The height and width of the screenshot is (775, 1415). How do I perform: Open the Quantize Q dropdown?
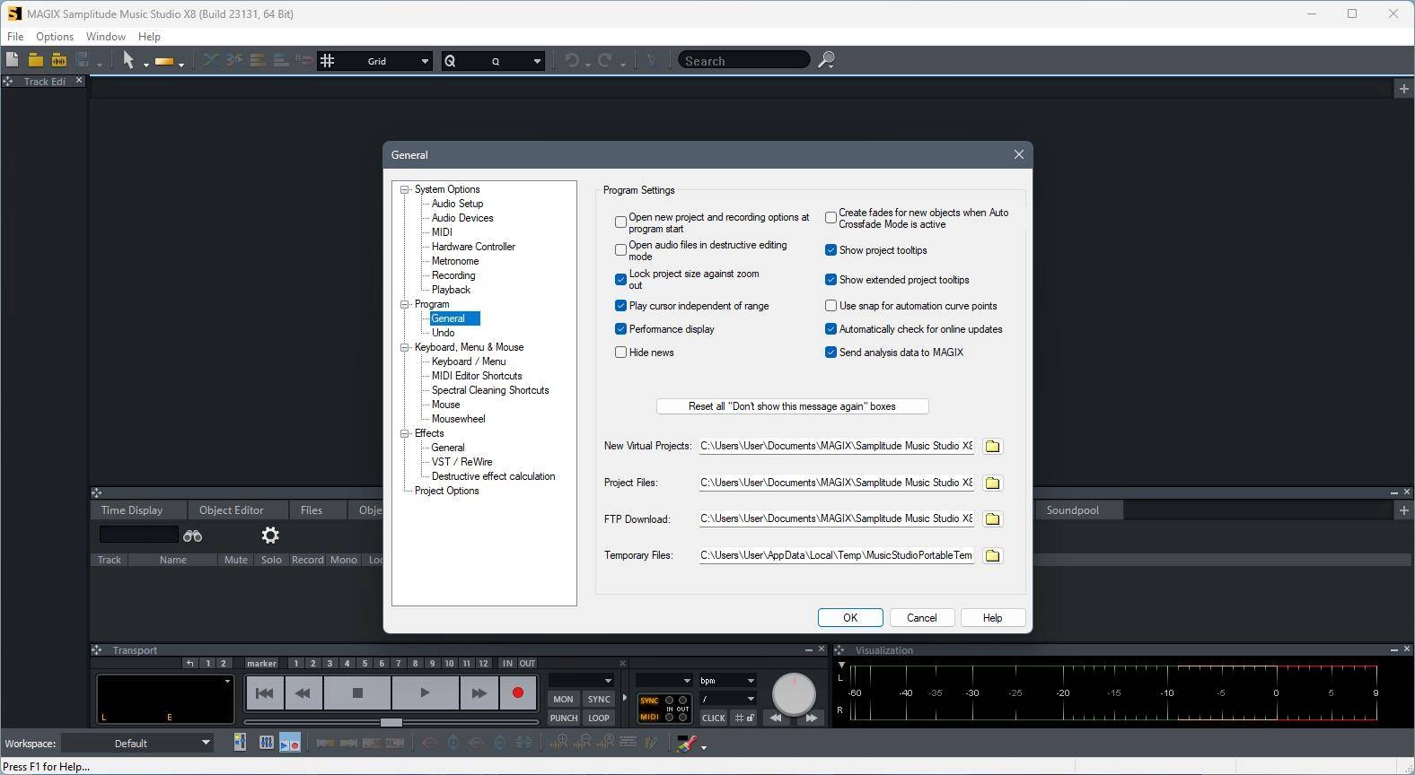(537, 61)
